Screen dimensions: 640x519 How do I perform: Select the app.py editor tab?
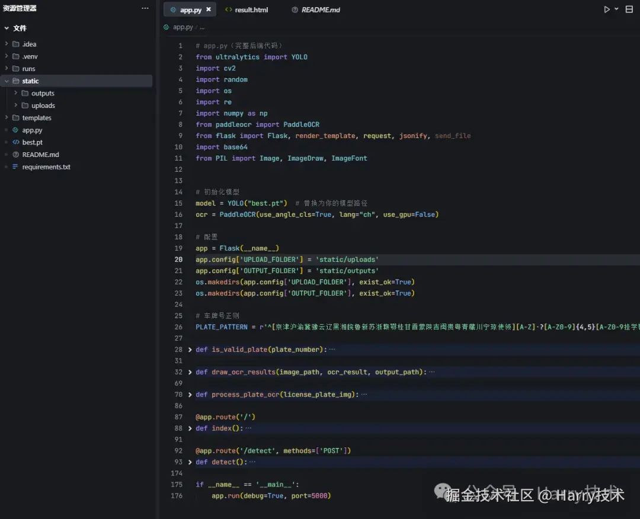click(x=190, y=10)
